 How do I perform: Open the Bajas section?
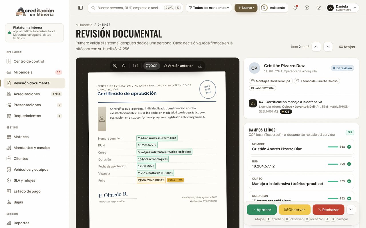click(x=34, y=202)
